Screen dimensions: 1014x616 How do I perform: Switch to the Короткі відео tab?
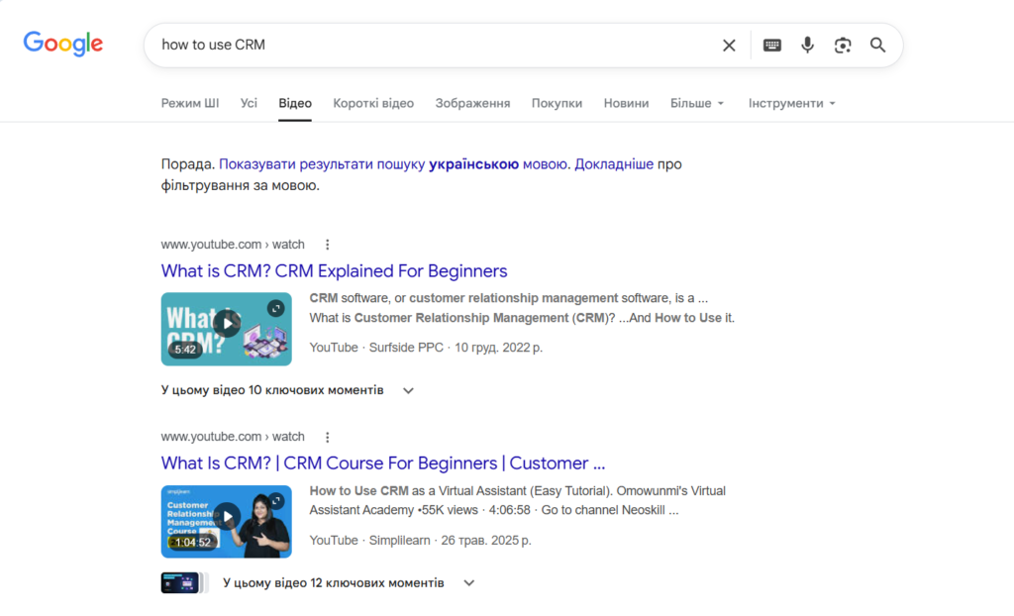point(373,103)
